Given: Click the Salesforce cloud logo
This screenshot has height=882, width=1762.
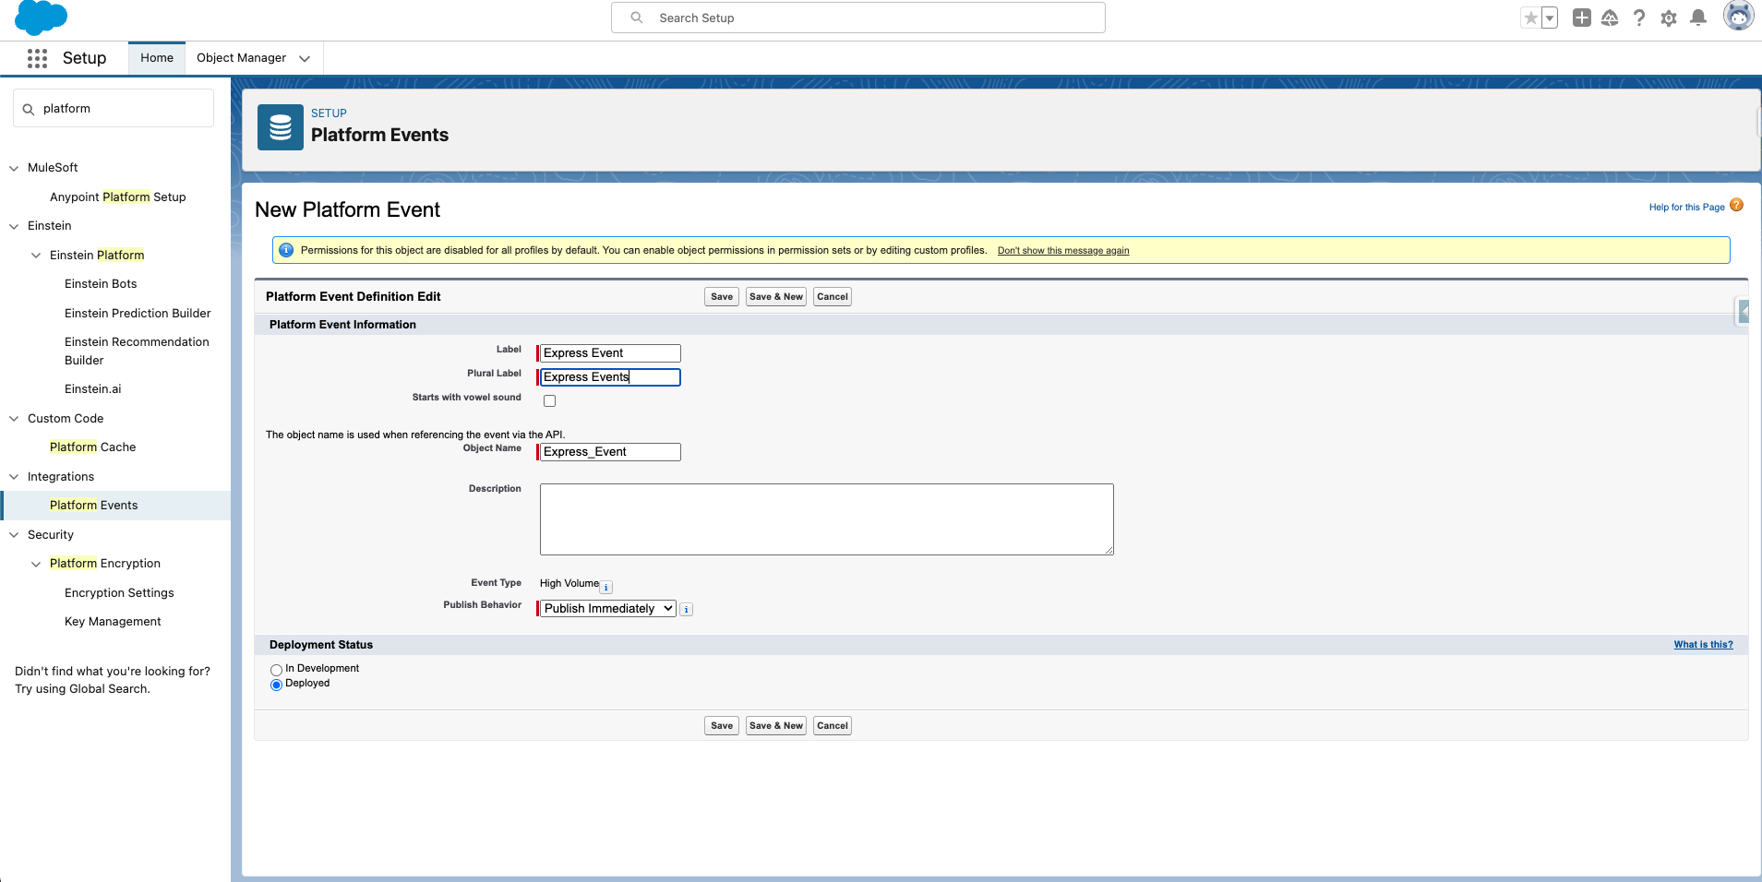Looking at the screenshot, I should pos(42,18).
